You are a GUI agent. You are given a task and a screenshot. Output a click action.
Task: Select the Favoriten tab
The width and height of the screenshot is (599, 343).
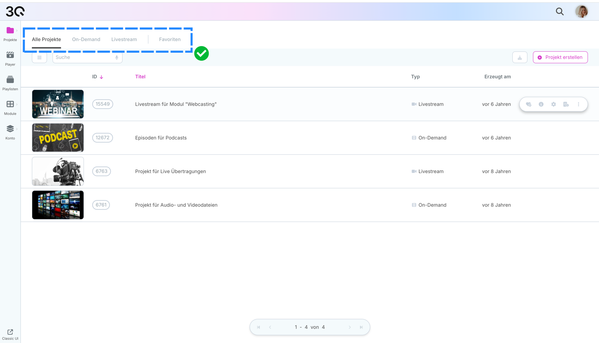tap(170, 39)
